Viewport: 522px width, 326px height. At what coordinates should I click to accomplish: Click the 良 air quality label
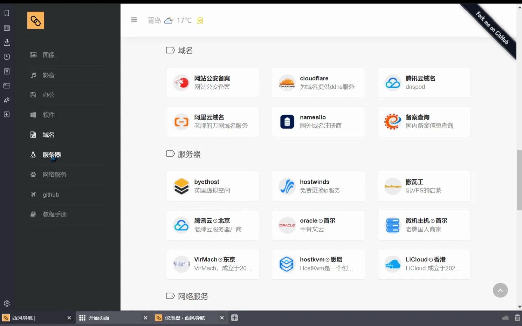coord(200,21)
